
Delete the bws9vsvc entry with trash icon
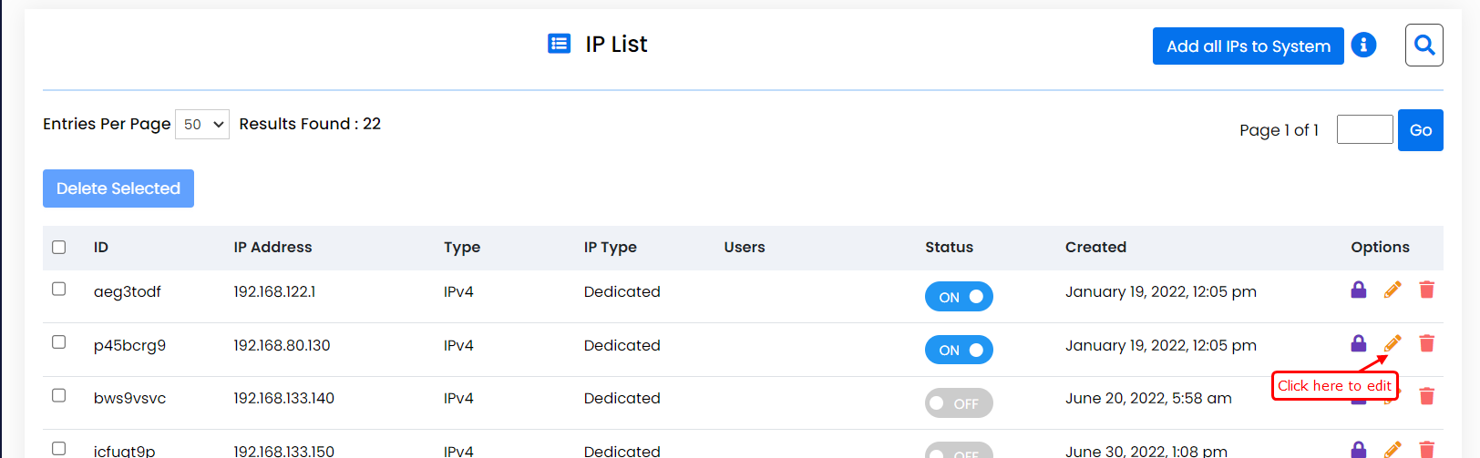point(1426,396)
